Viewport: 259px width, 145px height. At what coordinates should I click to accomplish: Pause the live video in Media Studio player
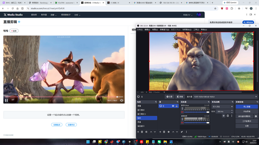pos(6,100)
